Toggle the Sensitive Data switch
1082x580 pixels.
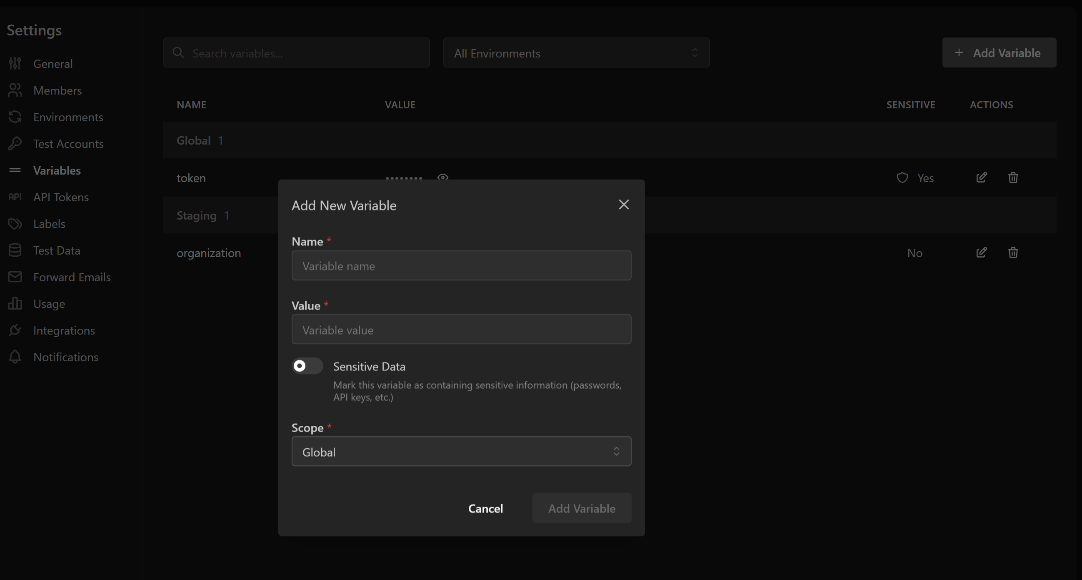coord(307,366)
